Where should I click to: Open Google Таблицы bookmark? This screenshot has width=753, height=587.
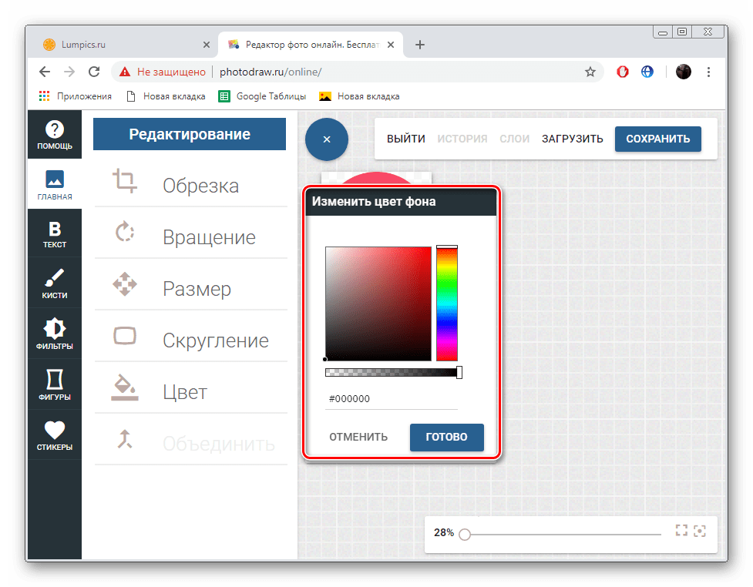click(262, 96)
